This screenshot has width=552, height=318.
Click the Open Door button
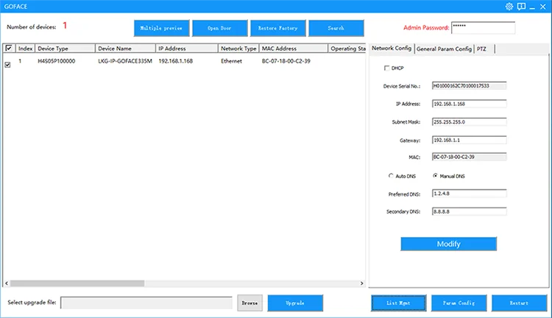click(x=219, y=28)
